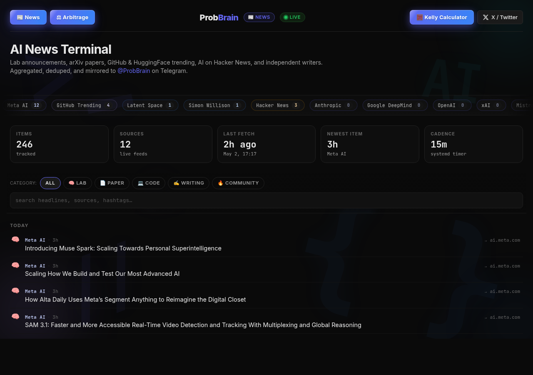Click the Items 246 tracked card
The image size is (533, 375).
(x=59, y=144)
